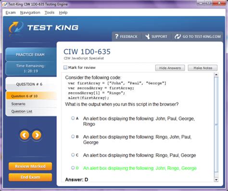The height and width of the screenshot is (191, 228).
Task: Toggle the Mark for review checkbox
Action: click(65, 68)
